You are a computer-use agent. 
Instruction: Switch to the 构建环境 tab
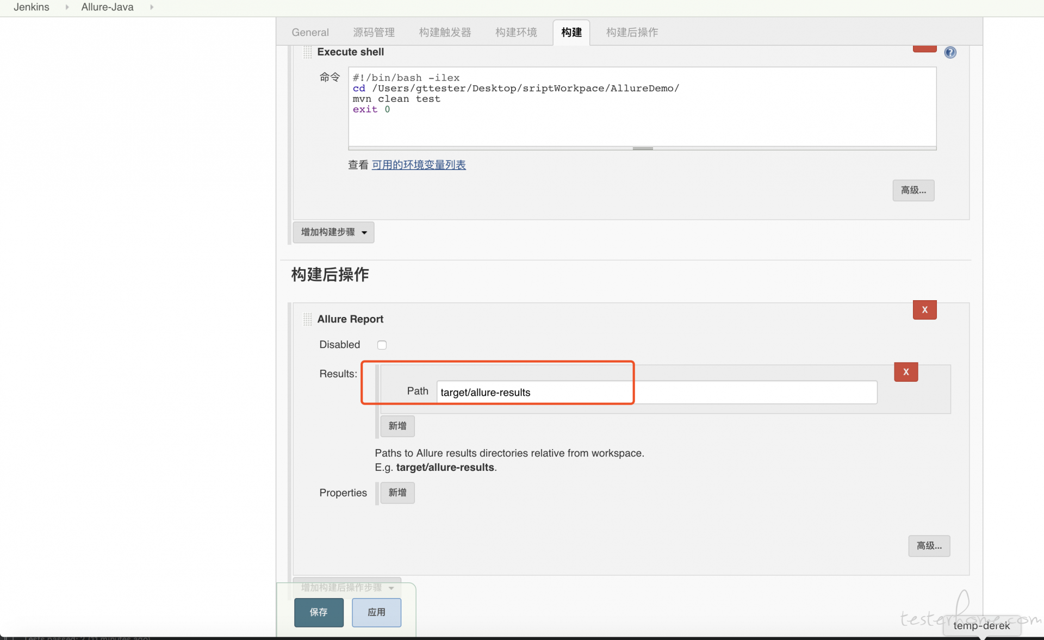[516, 33]
